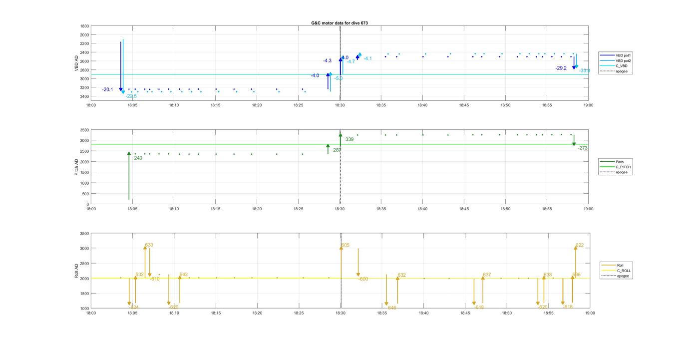Click the "240" pitch annotation
The image size is (699, 346).
(x=138, y=158)
